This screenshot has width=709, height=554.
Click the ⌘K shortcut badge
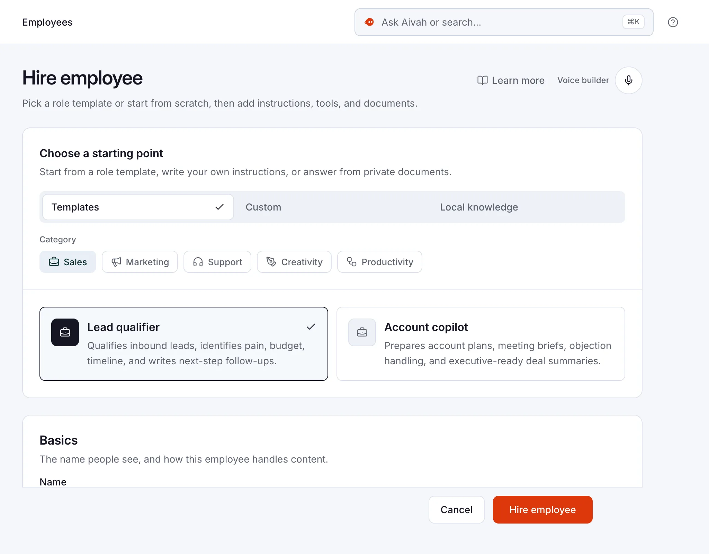(x=633, y=22)
